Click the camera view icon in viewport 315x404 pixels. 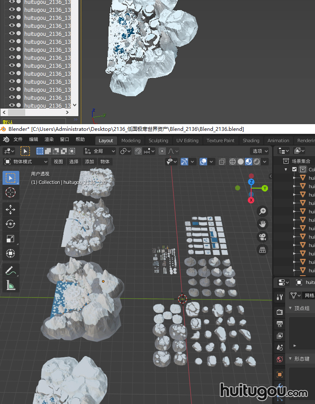262,237
